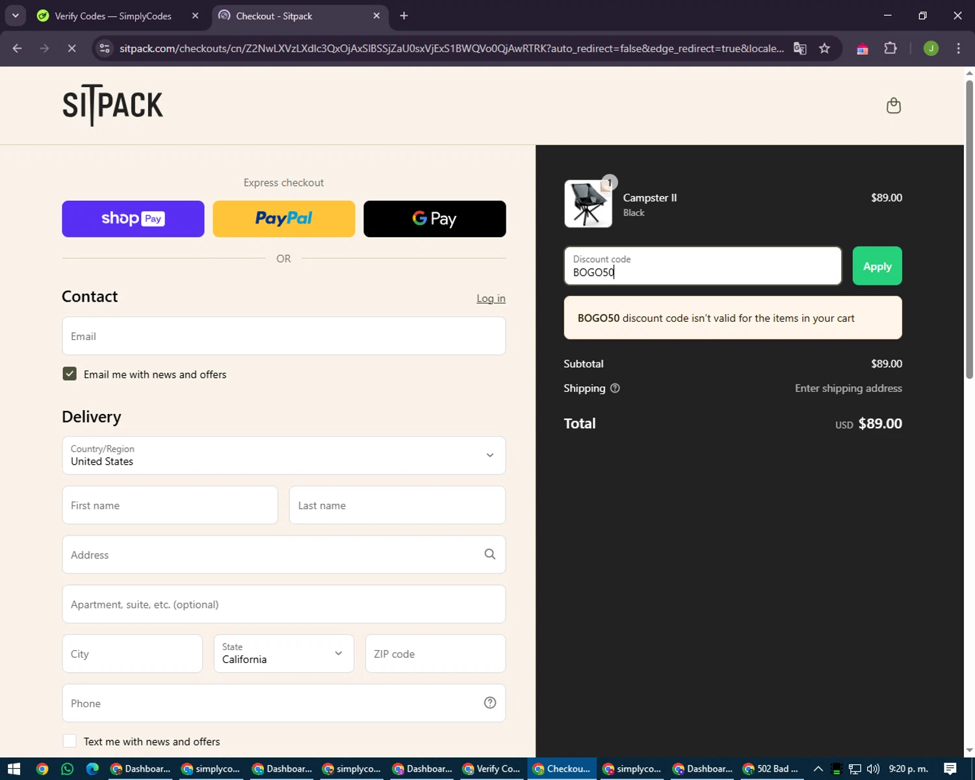The height and width of the screenshot is (780, 975).
Task: Click the First name field
Action: click(170, 505)
